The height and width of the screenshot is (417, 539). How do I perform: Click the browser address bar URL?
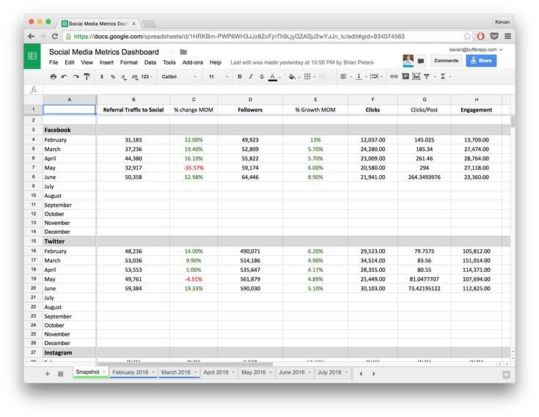point(239,37)
